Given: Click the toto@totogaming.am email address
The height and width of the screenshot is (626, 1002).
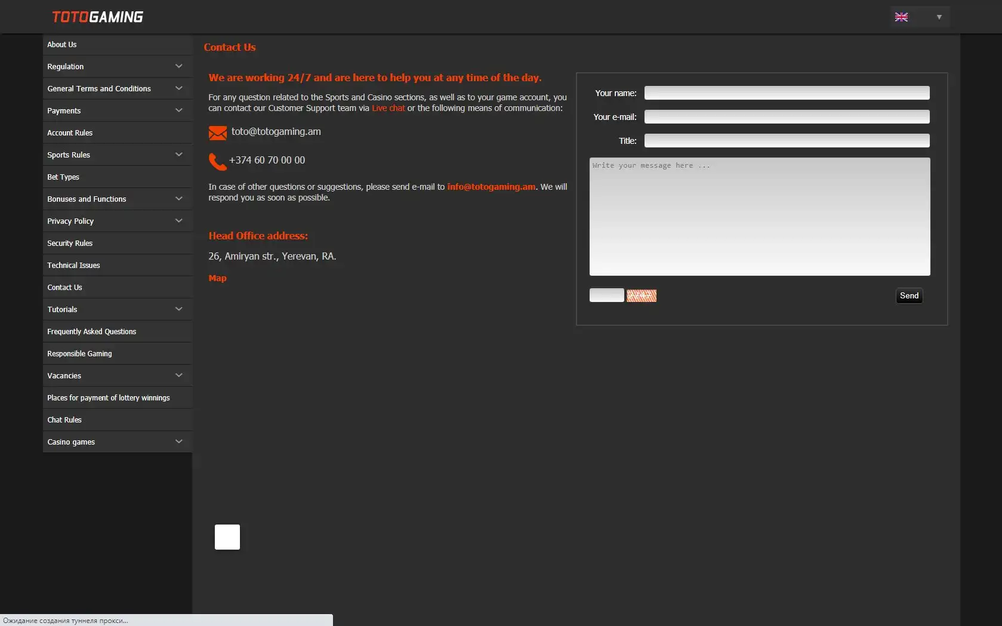Looking at the screenshot, I should (276, 132).
